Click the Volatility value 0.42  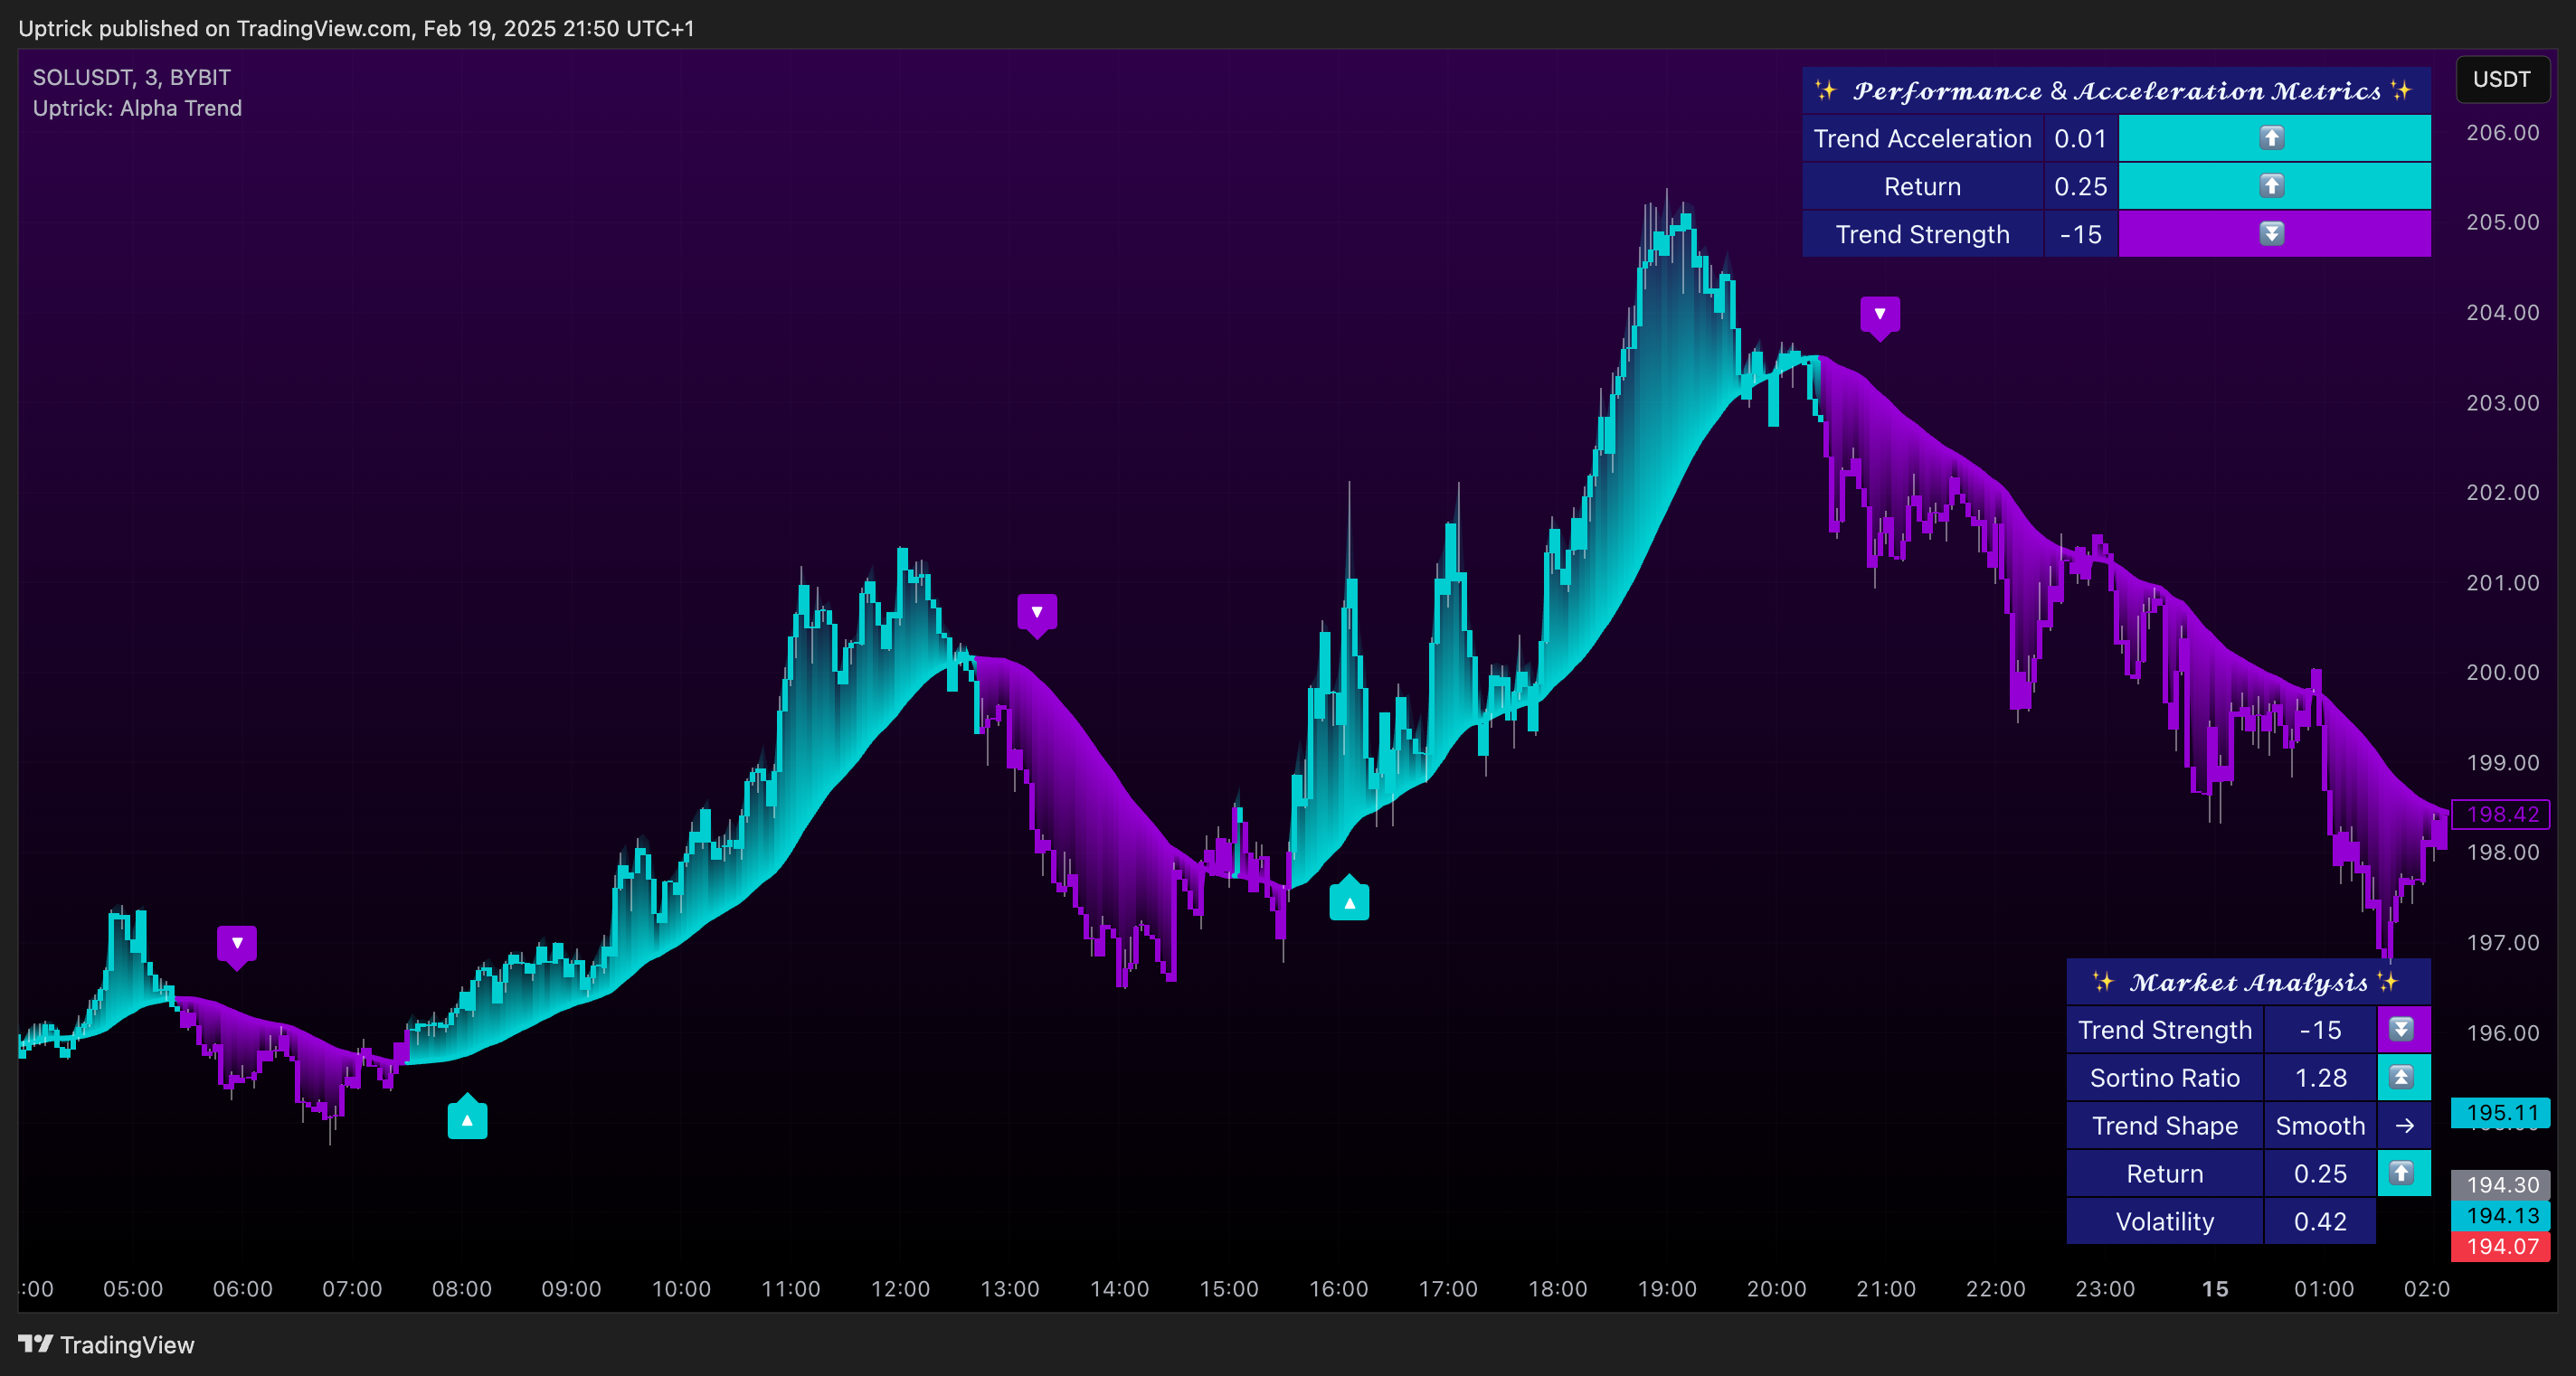tap(2320, 1222)
